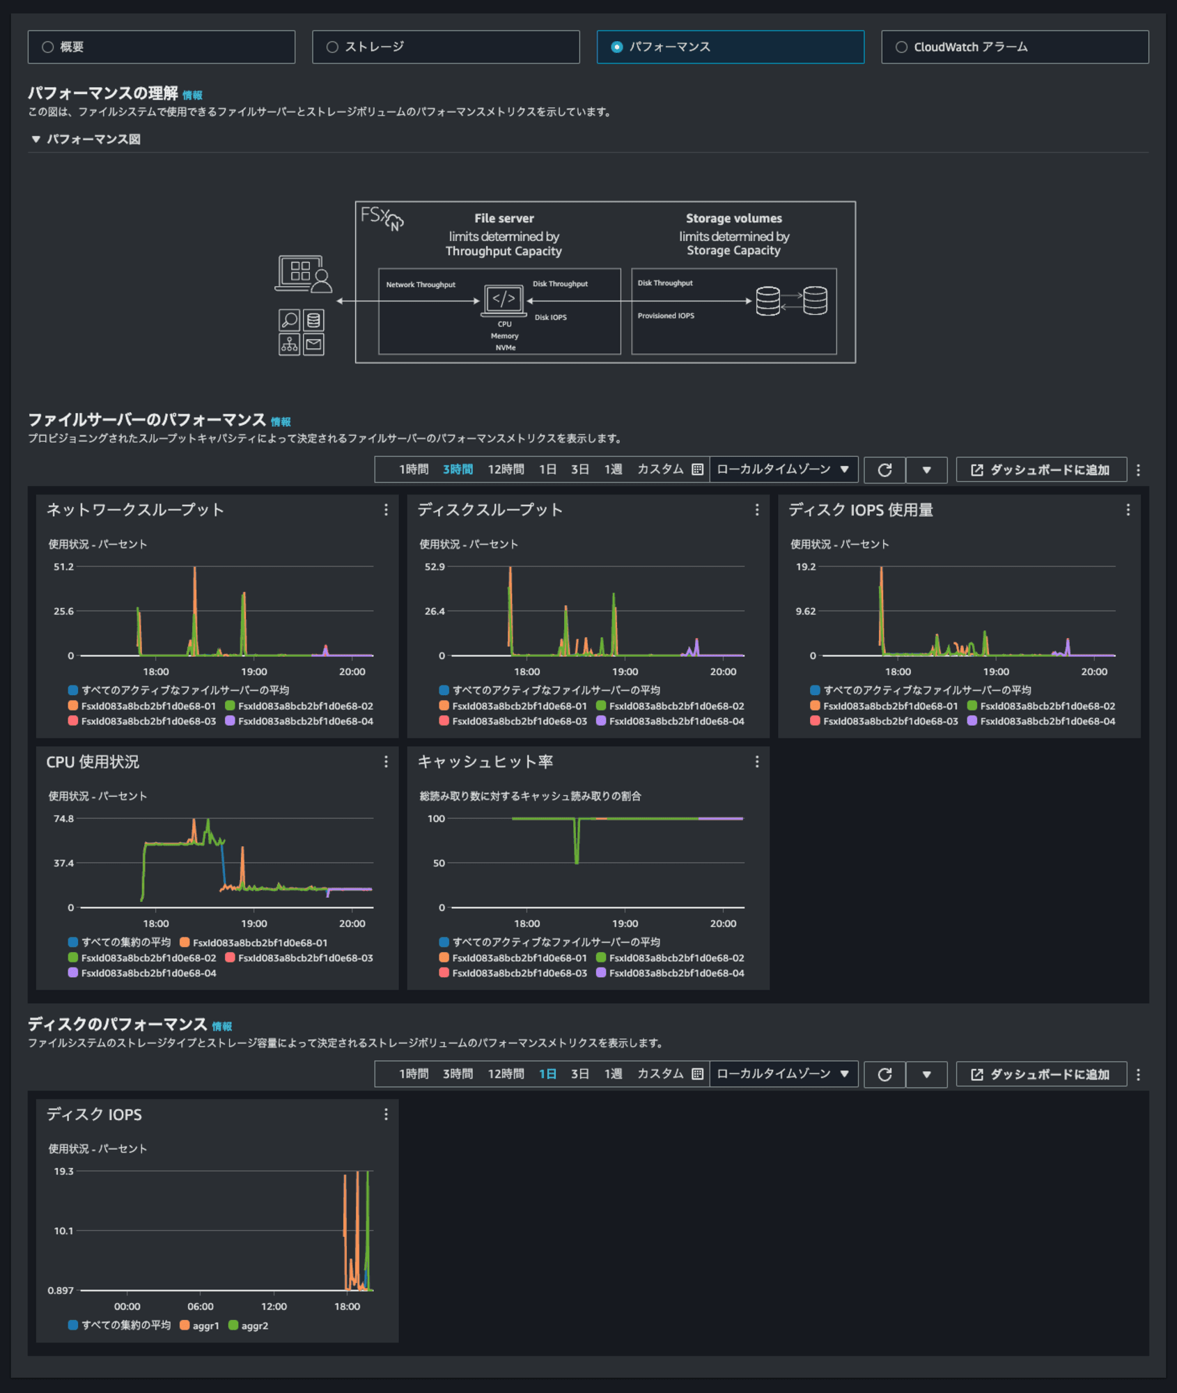Toggle orange 68-01 series in ネットワークスループット legend

(x=142, y=706)
